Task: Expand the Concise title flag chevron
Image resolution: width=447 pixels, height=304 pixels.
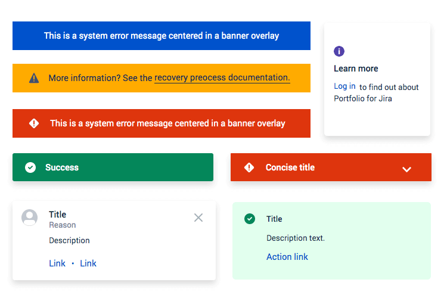Action: pos(406,169)
